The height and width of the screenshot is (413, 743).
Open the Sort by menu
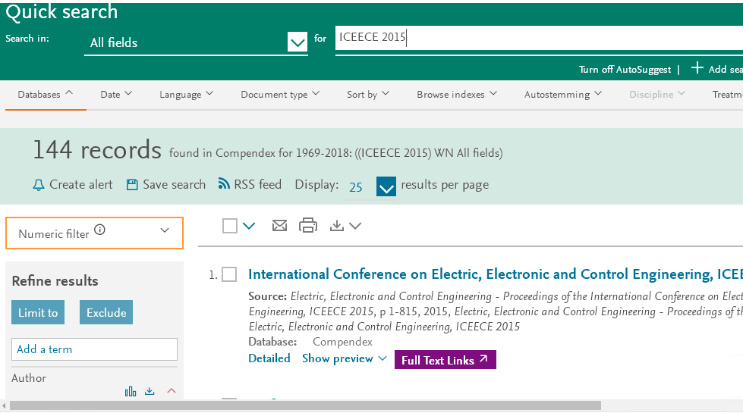(x=368, y=94)
